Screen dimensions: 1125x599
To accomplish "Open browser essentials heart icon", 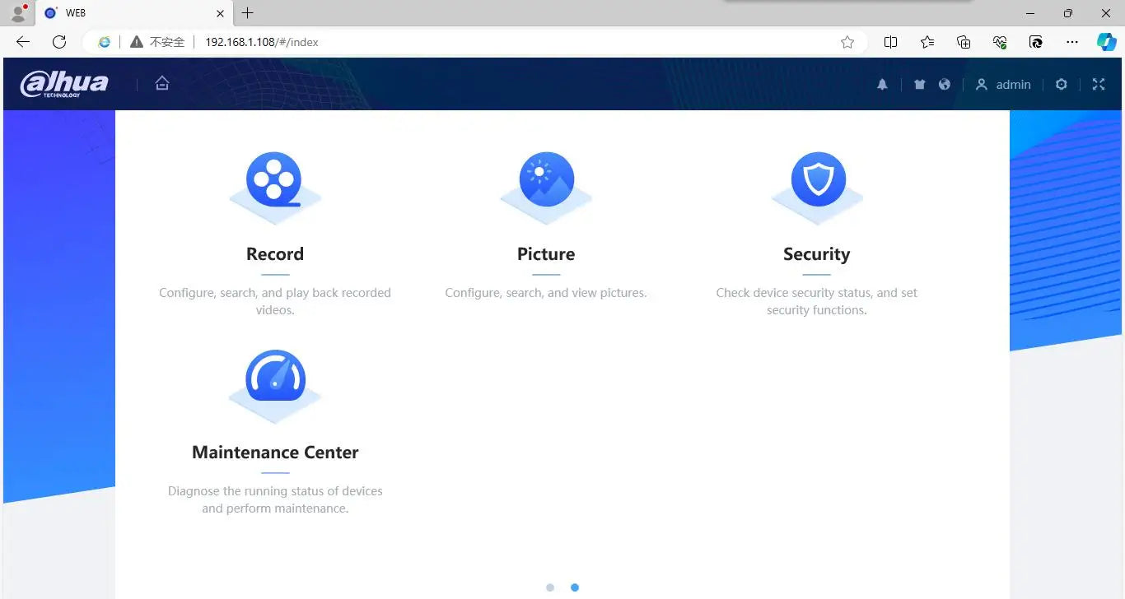I will pos(1000,42).
